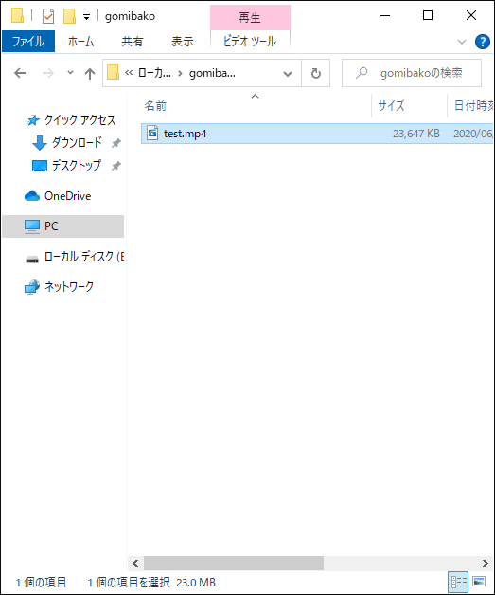Click the Properties checkmark icon in title bar

coord(48,16)
